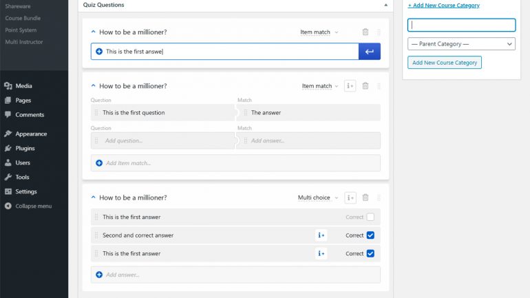Delete the Multi choice question with the trash icon
The height and width of the screenshot is (298, 530).
[365, 198]
